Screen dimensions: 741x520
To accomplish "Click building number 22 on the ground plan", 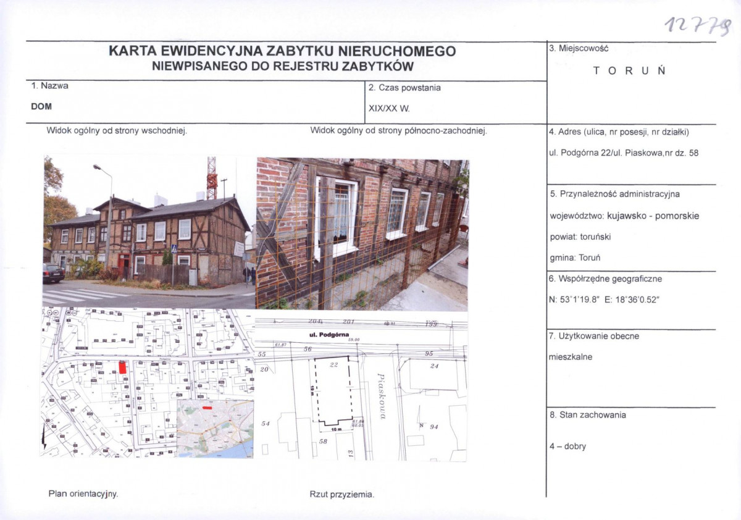I will coord(333,366).
